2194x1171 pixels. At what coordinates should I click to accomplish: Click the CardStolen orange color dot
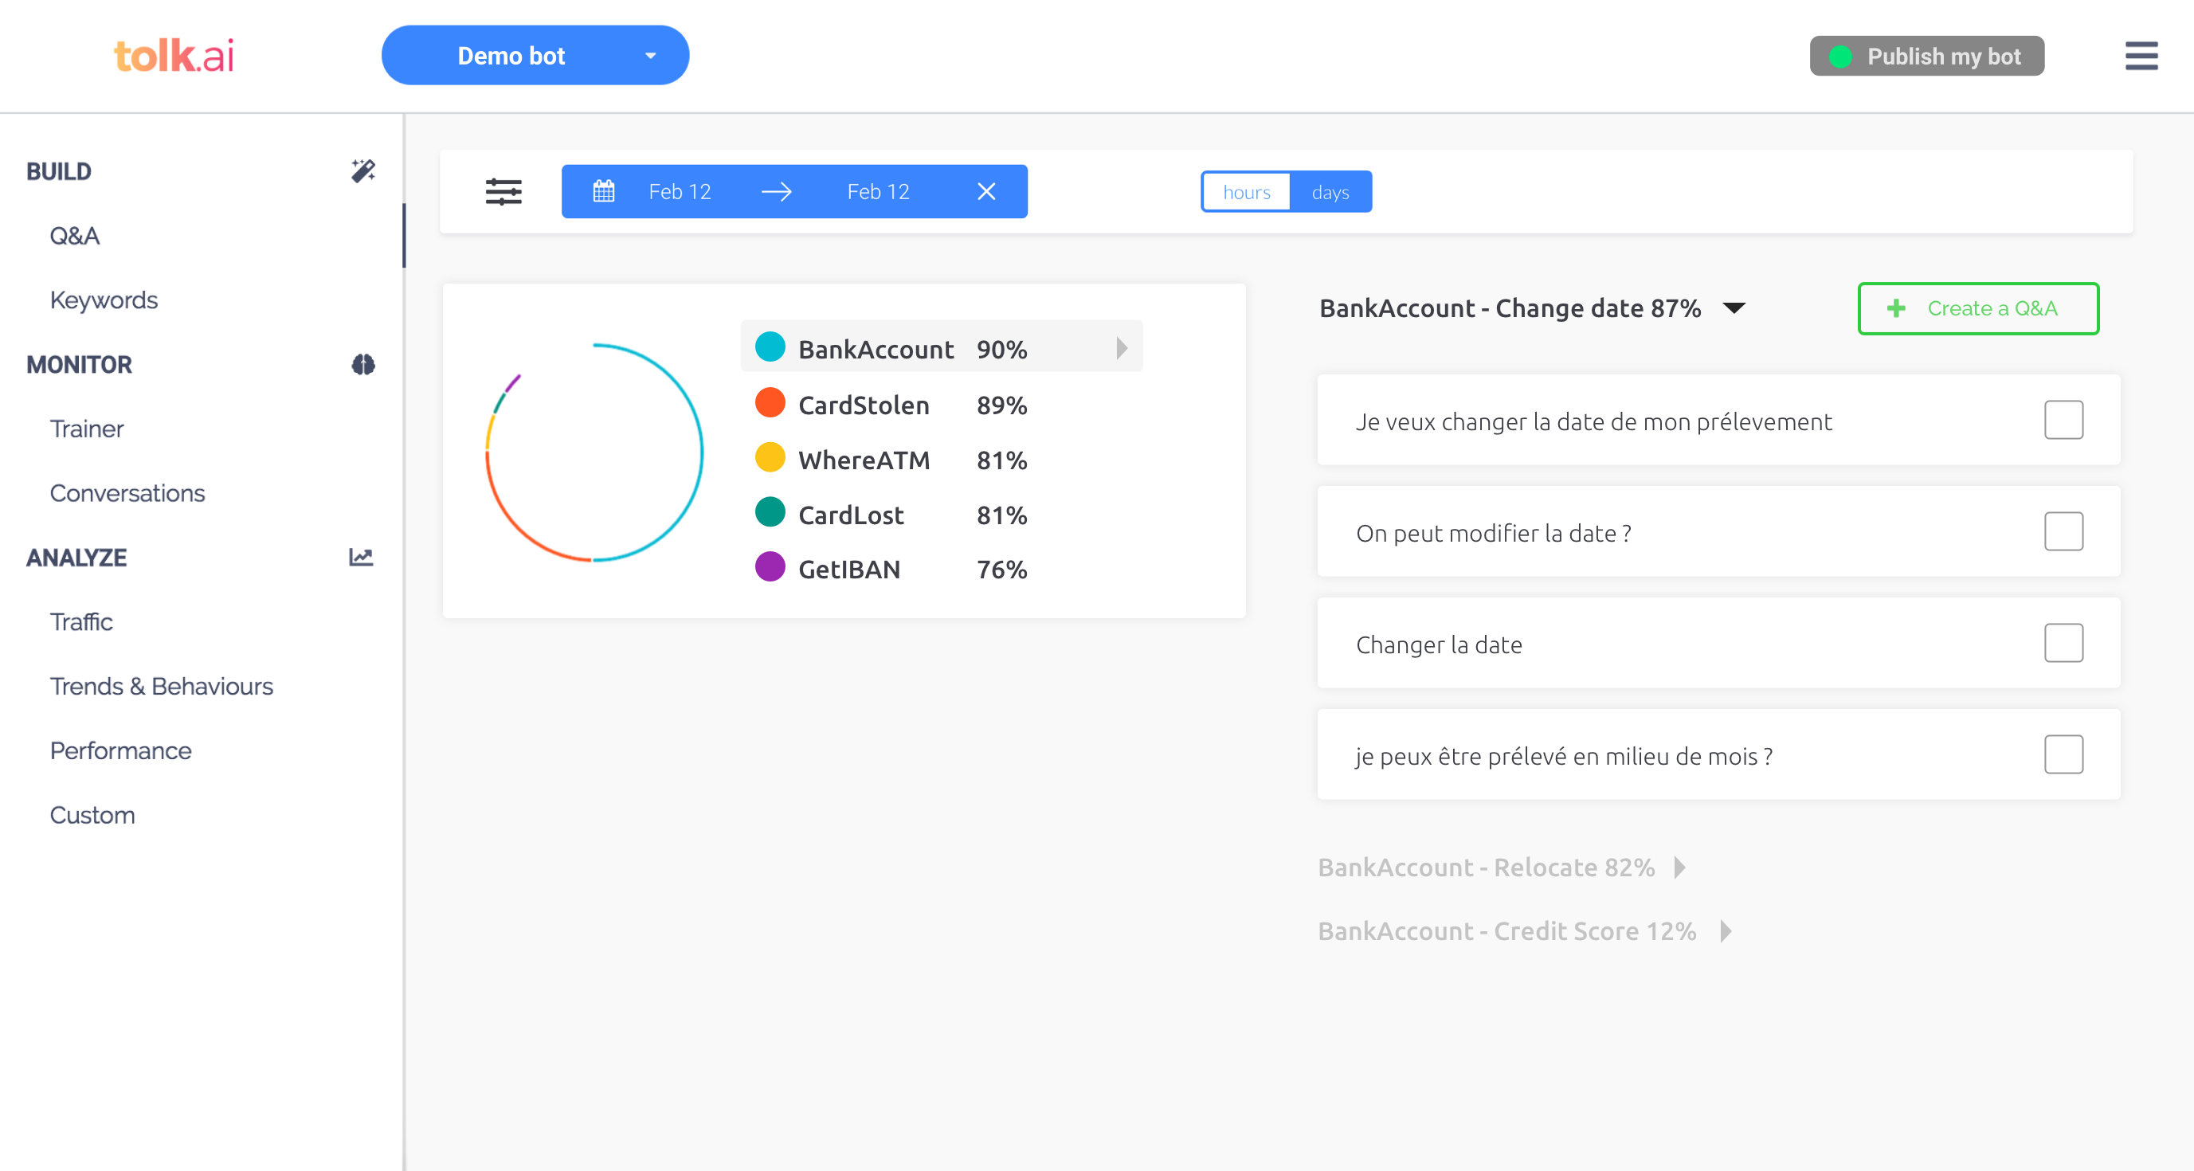(770, 403)
